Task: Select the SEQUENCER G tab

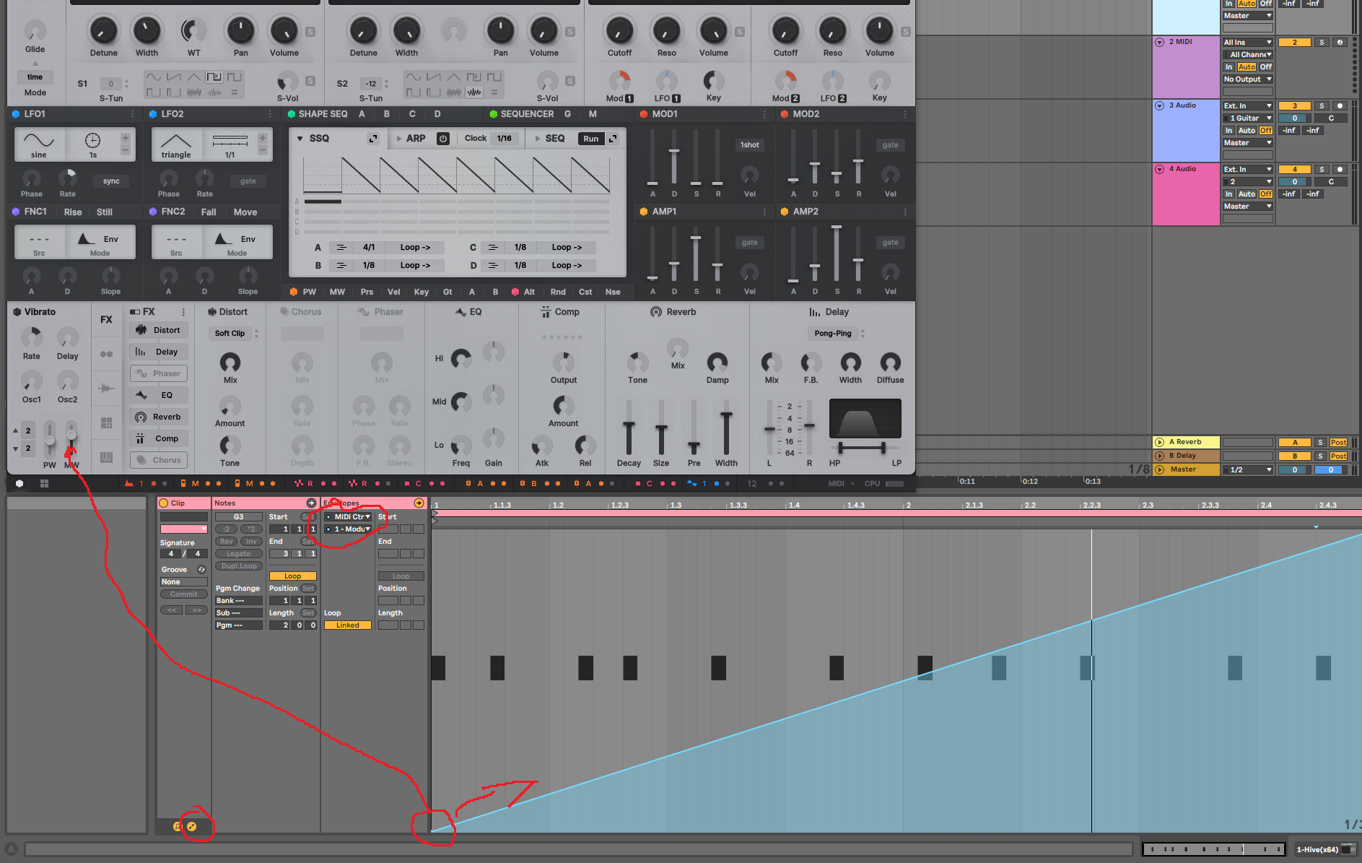Action: click(x=567, y=114)
